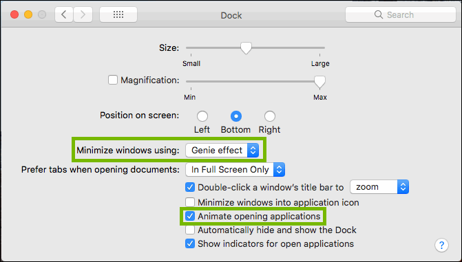Image resolution: width=462 pixels, height=262 pixels.
Task: Enable Automatically hide and show the Dock
Action: [190, 230]
